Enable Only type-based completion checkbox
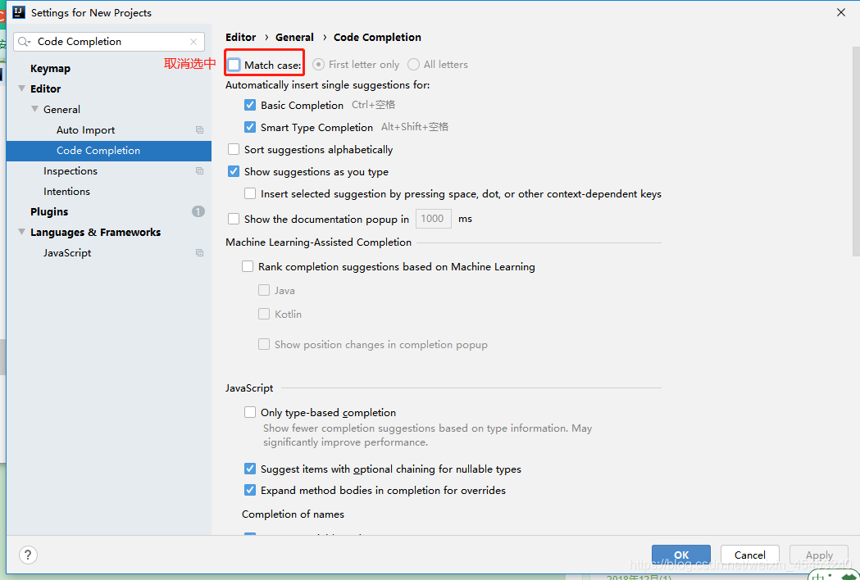This screenshot has height=580, width=860. [250, 412]
